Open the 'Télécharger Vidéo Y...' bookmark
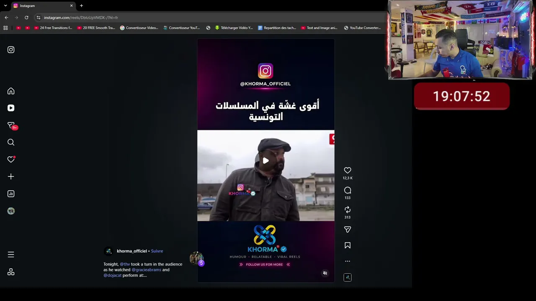The image size is (536, 301). click(234, 28)
